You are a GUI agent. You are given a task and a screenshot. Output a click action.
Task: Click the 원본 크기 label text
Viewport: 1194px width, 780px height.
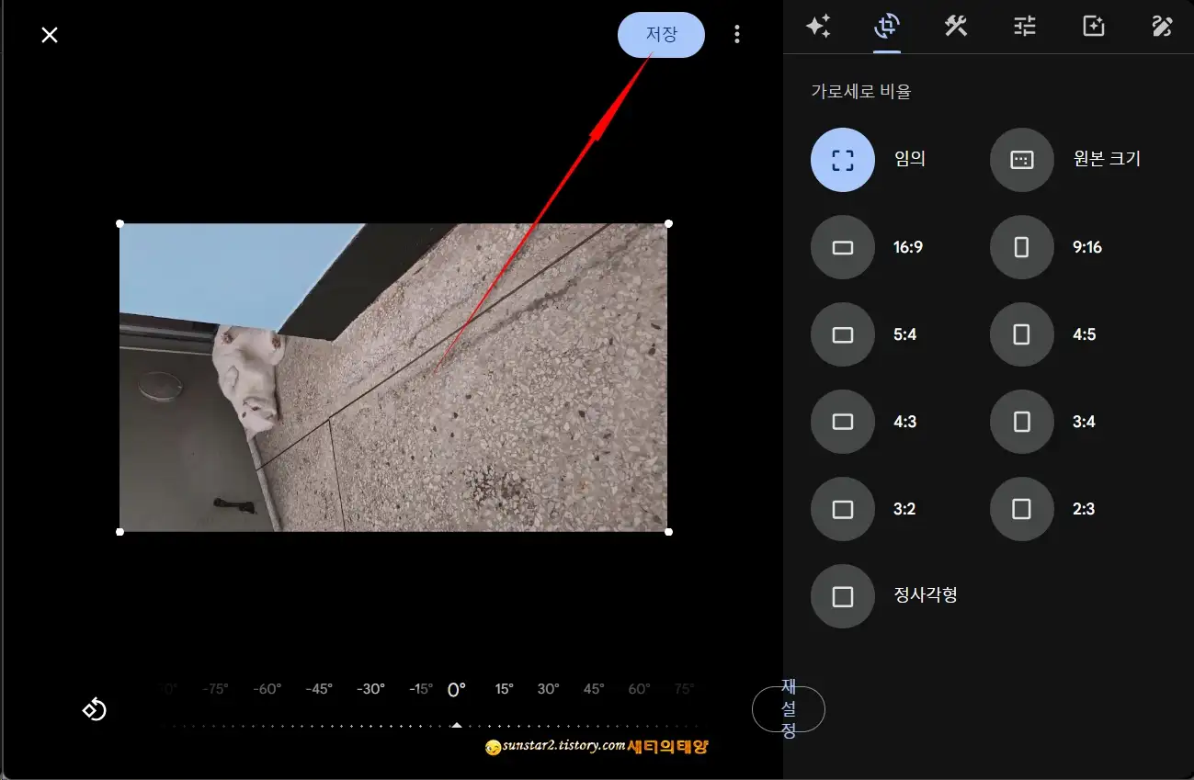point(1107,159)
